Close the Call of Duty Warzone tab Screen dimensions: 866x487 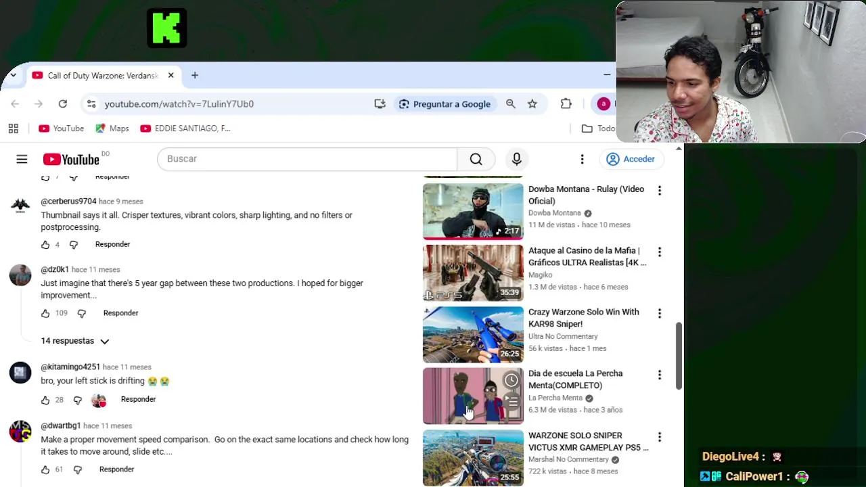[170, 75]
